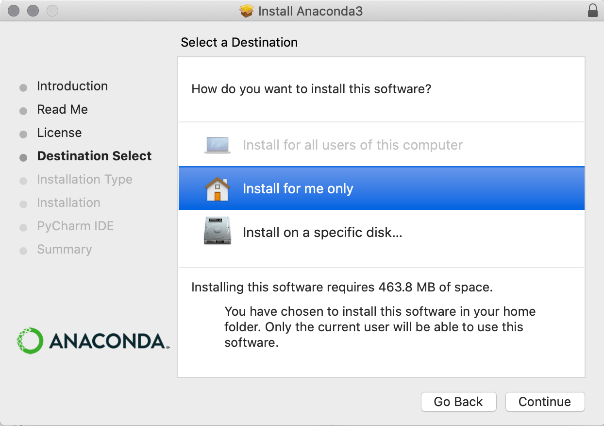604x426 pixels.
Task: Select the Installation Type step
Action: pos(84,180)
